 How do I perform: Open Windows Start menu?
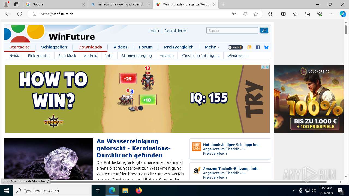pyautogui.click(x=7, y=191)
